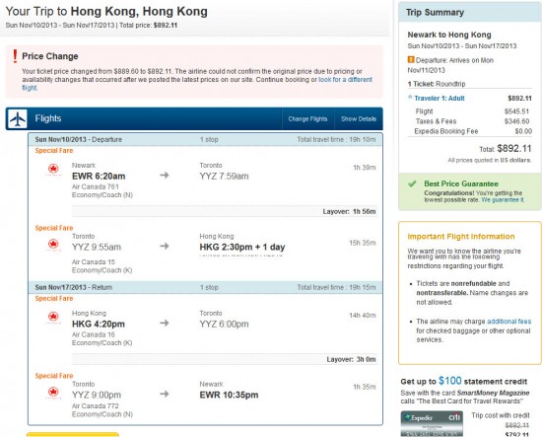Click the 15h 35m flight duration
This screenshot has width=542, height=437.
pos(363,243)
